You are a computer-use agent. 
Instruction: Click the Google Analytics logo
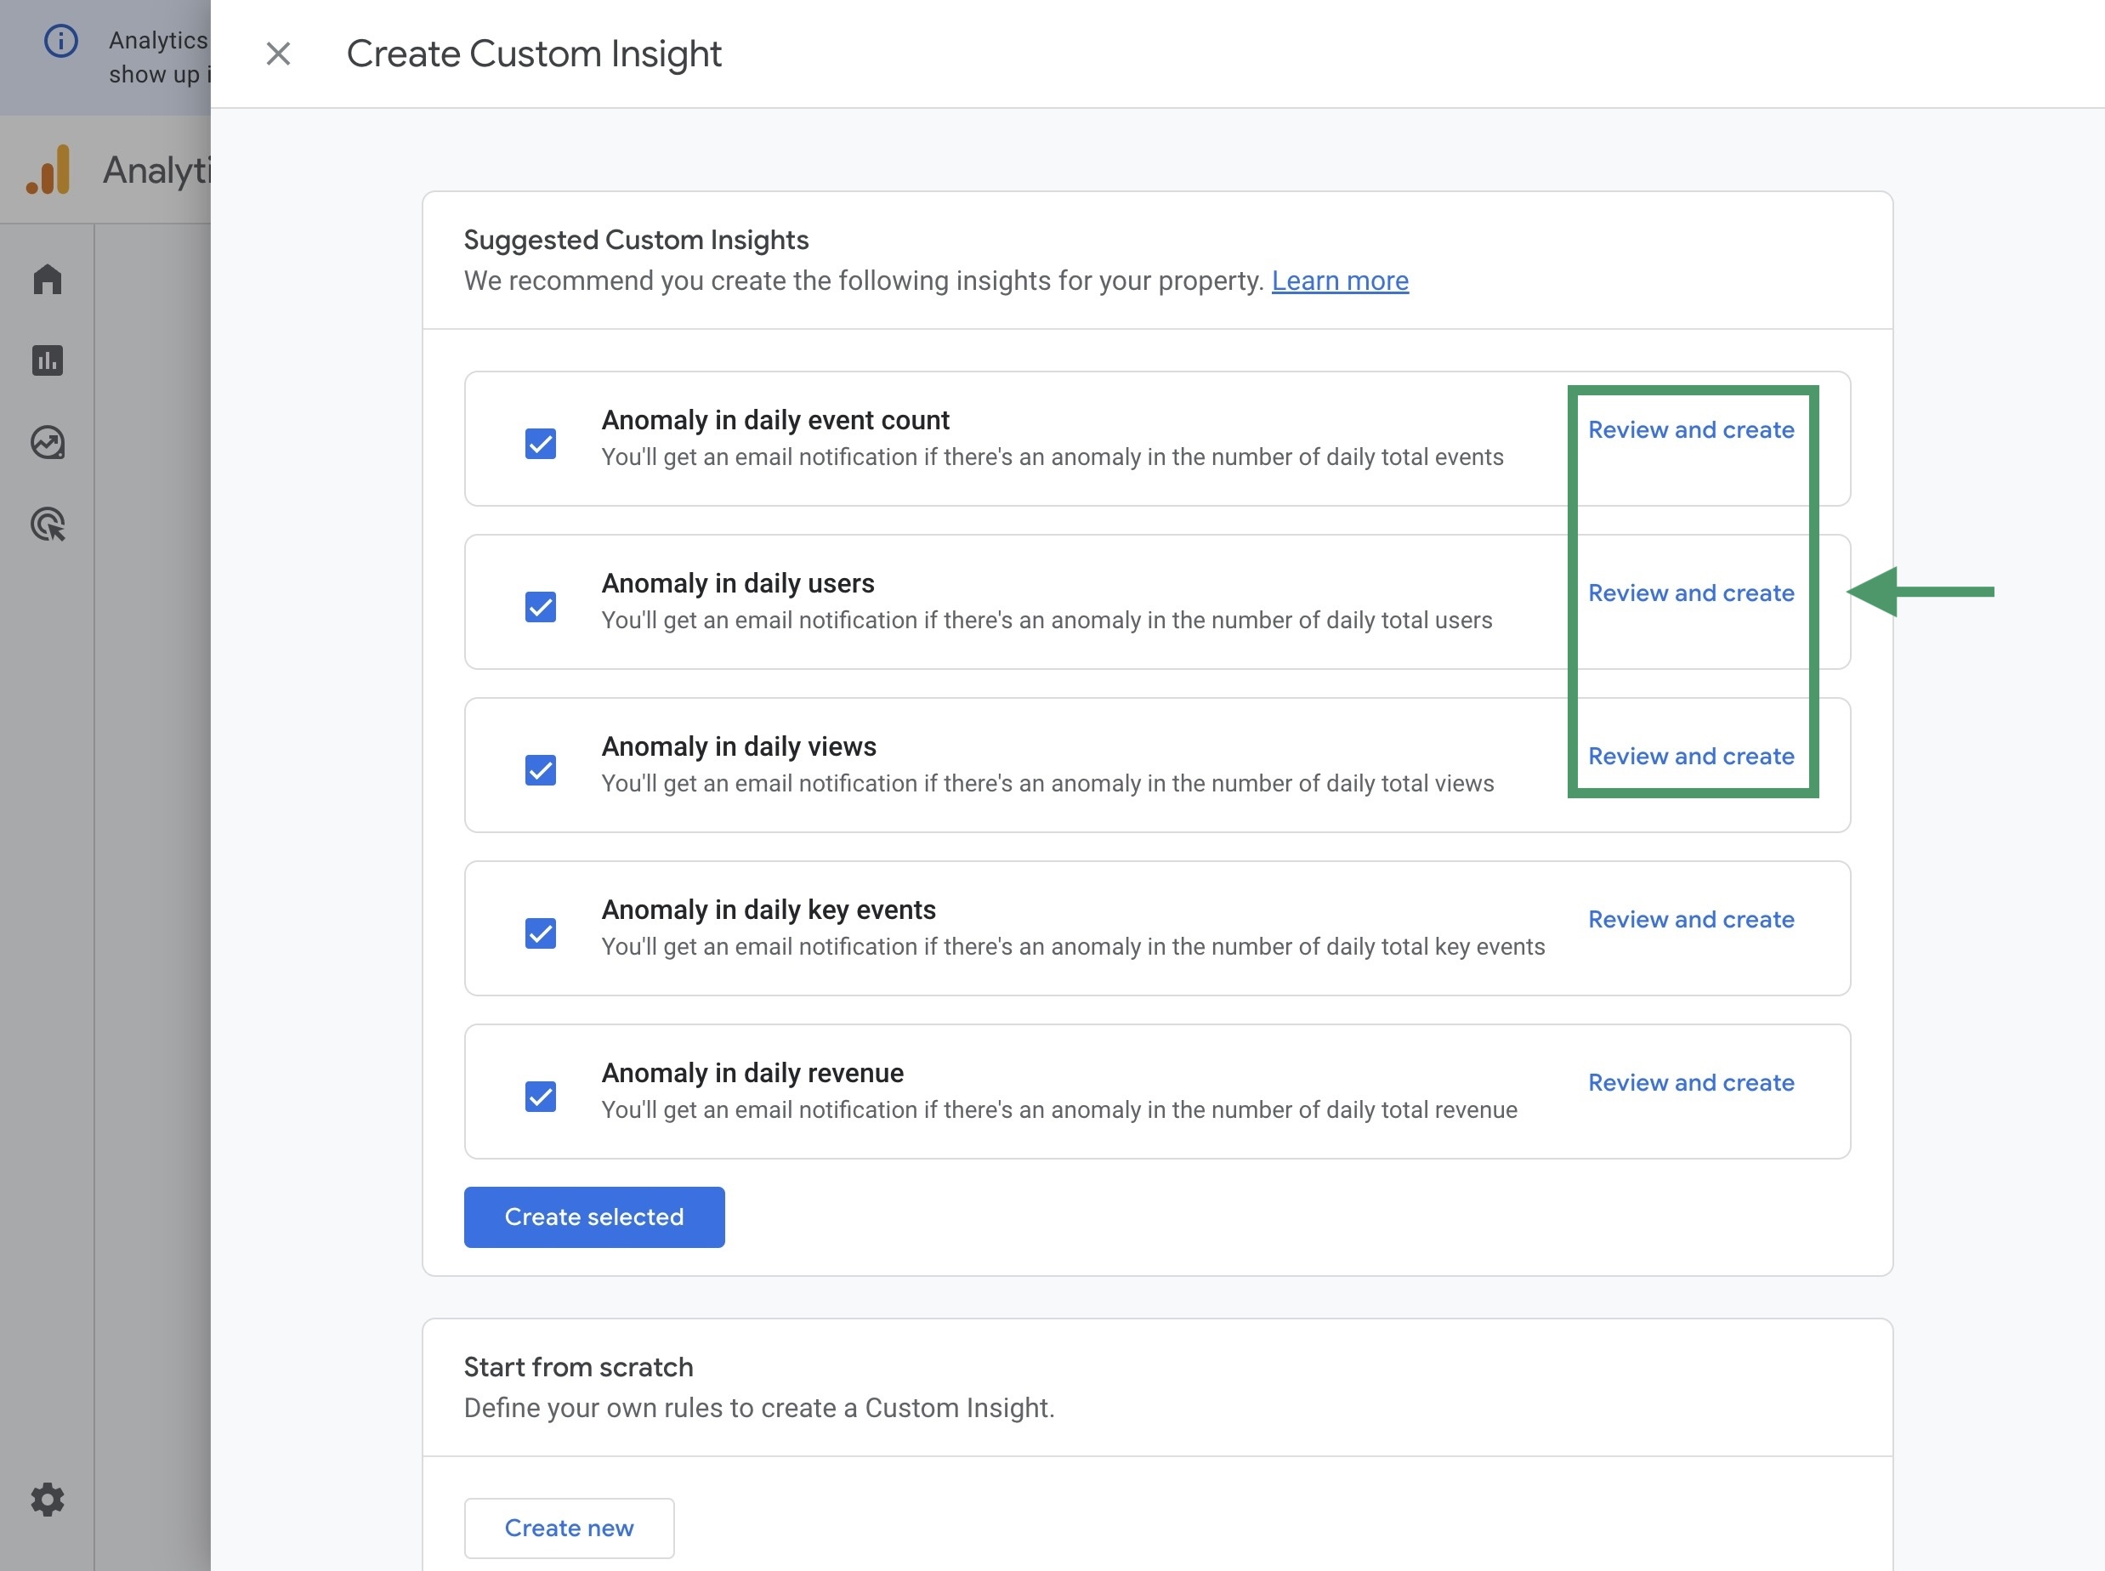[x=48, y=169]
